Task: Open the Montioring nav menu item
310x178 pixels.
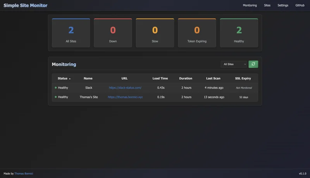Action: 250,5
